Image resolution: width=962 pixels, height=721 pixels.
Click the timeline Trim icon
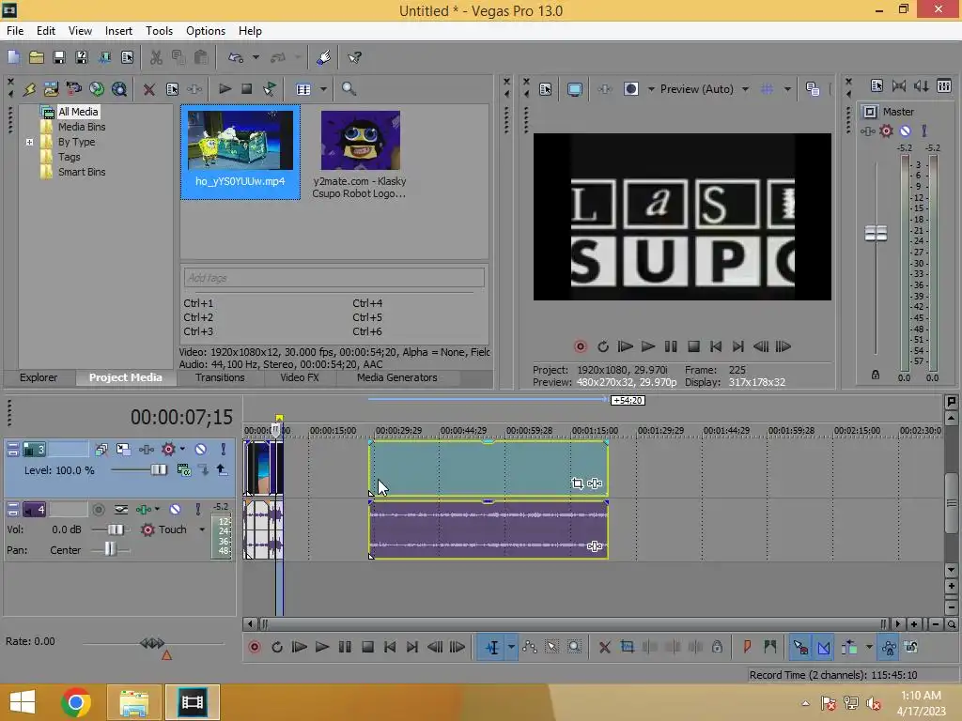[x=627, y=647]
